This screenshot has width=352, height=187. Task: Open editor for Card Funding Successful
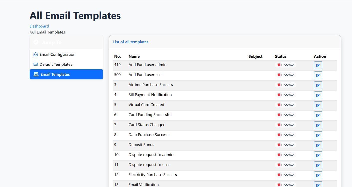tap(318, 115)
